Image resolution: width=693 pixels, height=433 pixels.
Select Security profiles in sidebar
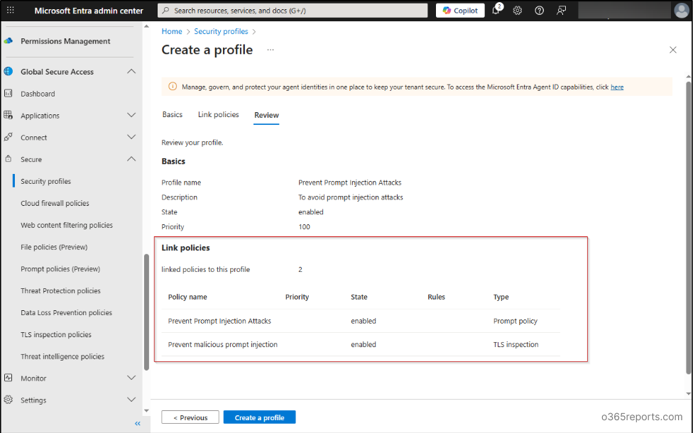point(45,181)
